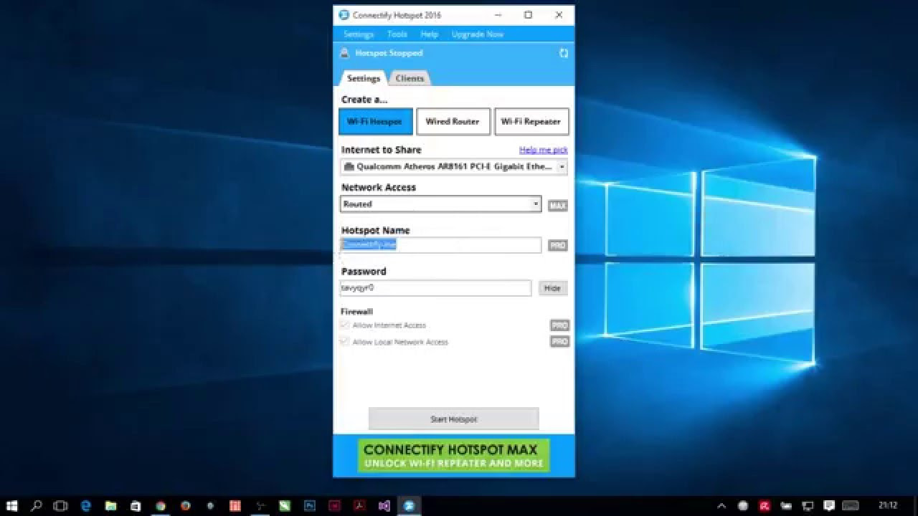Click the Connectify icon in the taskbar
The image size is (918, 516).
pos(410,505)
